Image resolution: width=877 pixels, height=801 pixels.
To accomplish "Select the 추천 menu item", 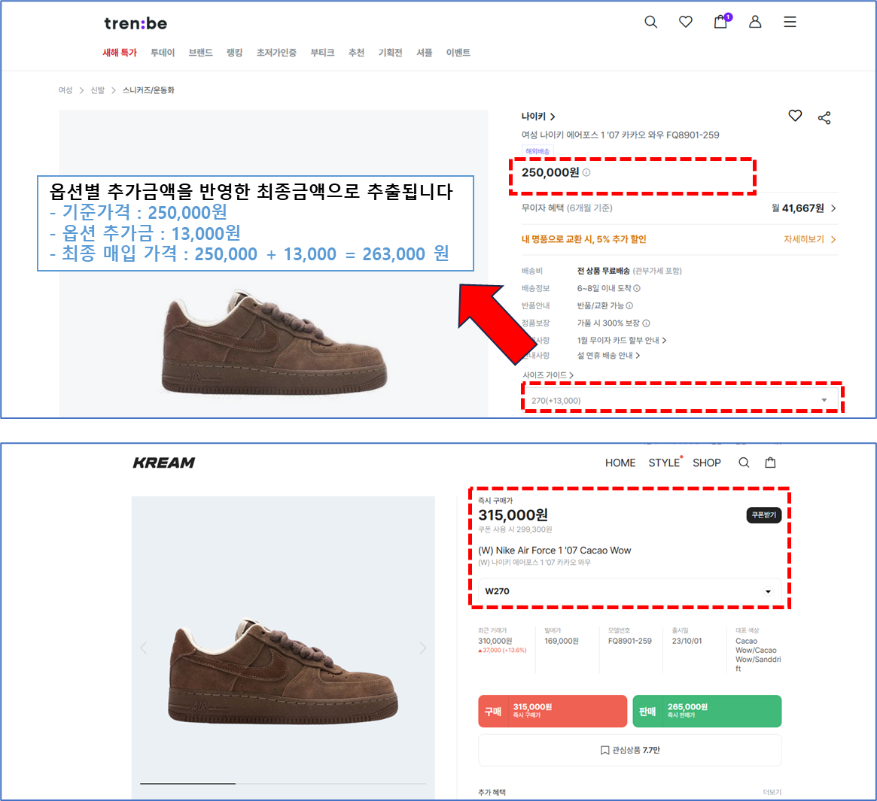I will (x=356, y=53).
